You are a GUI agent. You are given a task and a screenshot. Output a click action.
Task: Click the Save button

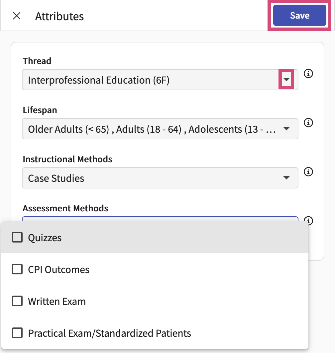point(299,15)
